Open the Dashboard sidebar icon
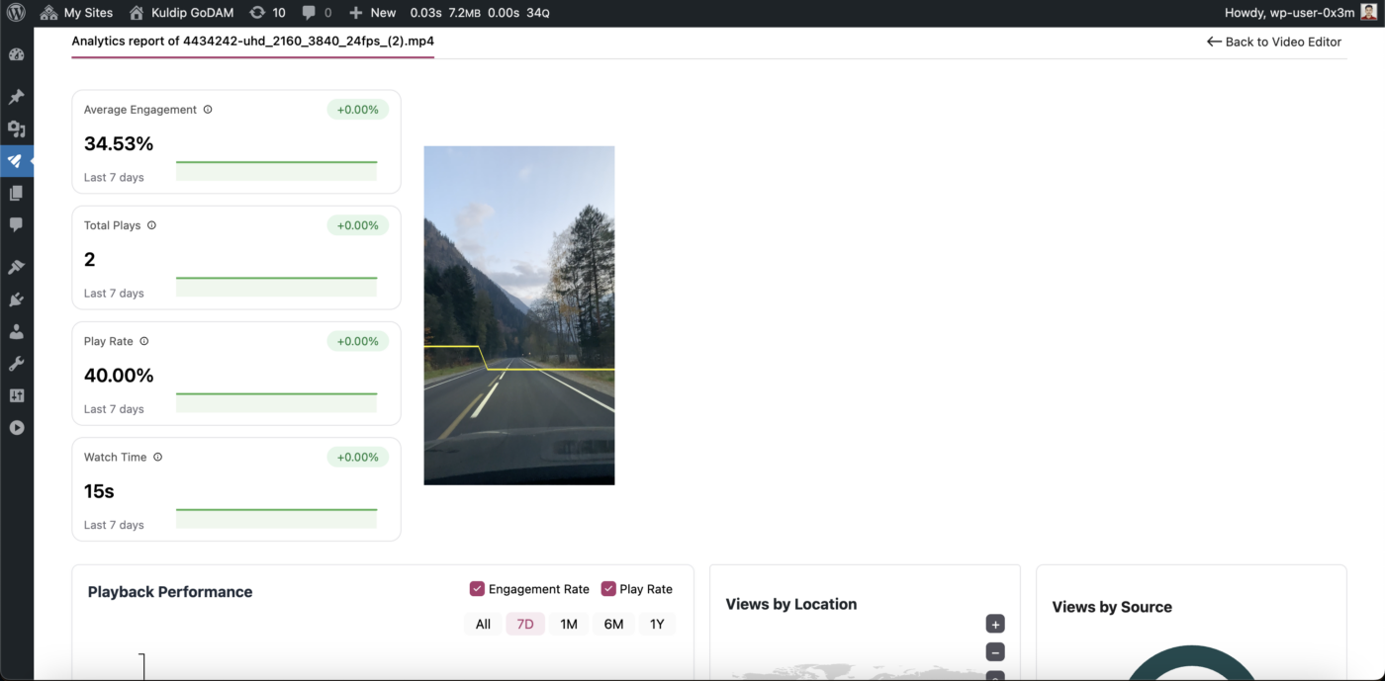The width and height of the screenshot is (1385, 681). 16,54
